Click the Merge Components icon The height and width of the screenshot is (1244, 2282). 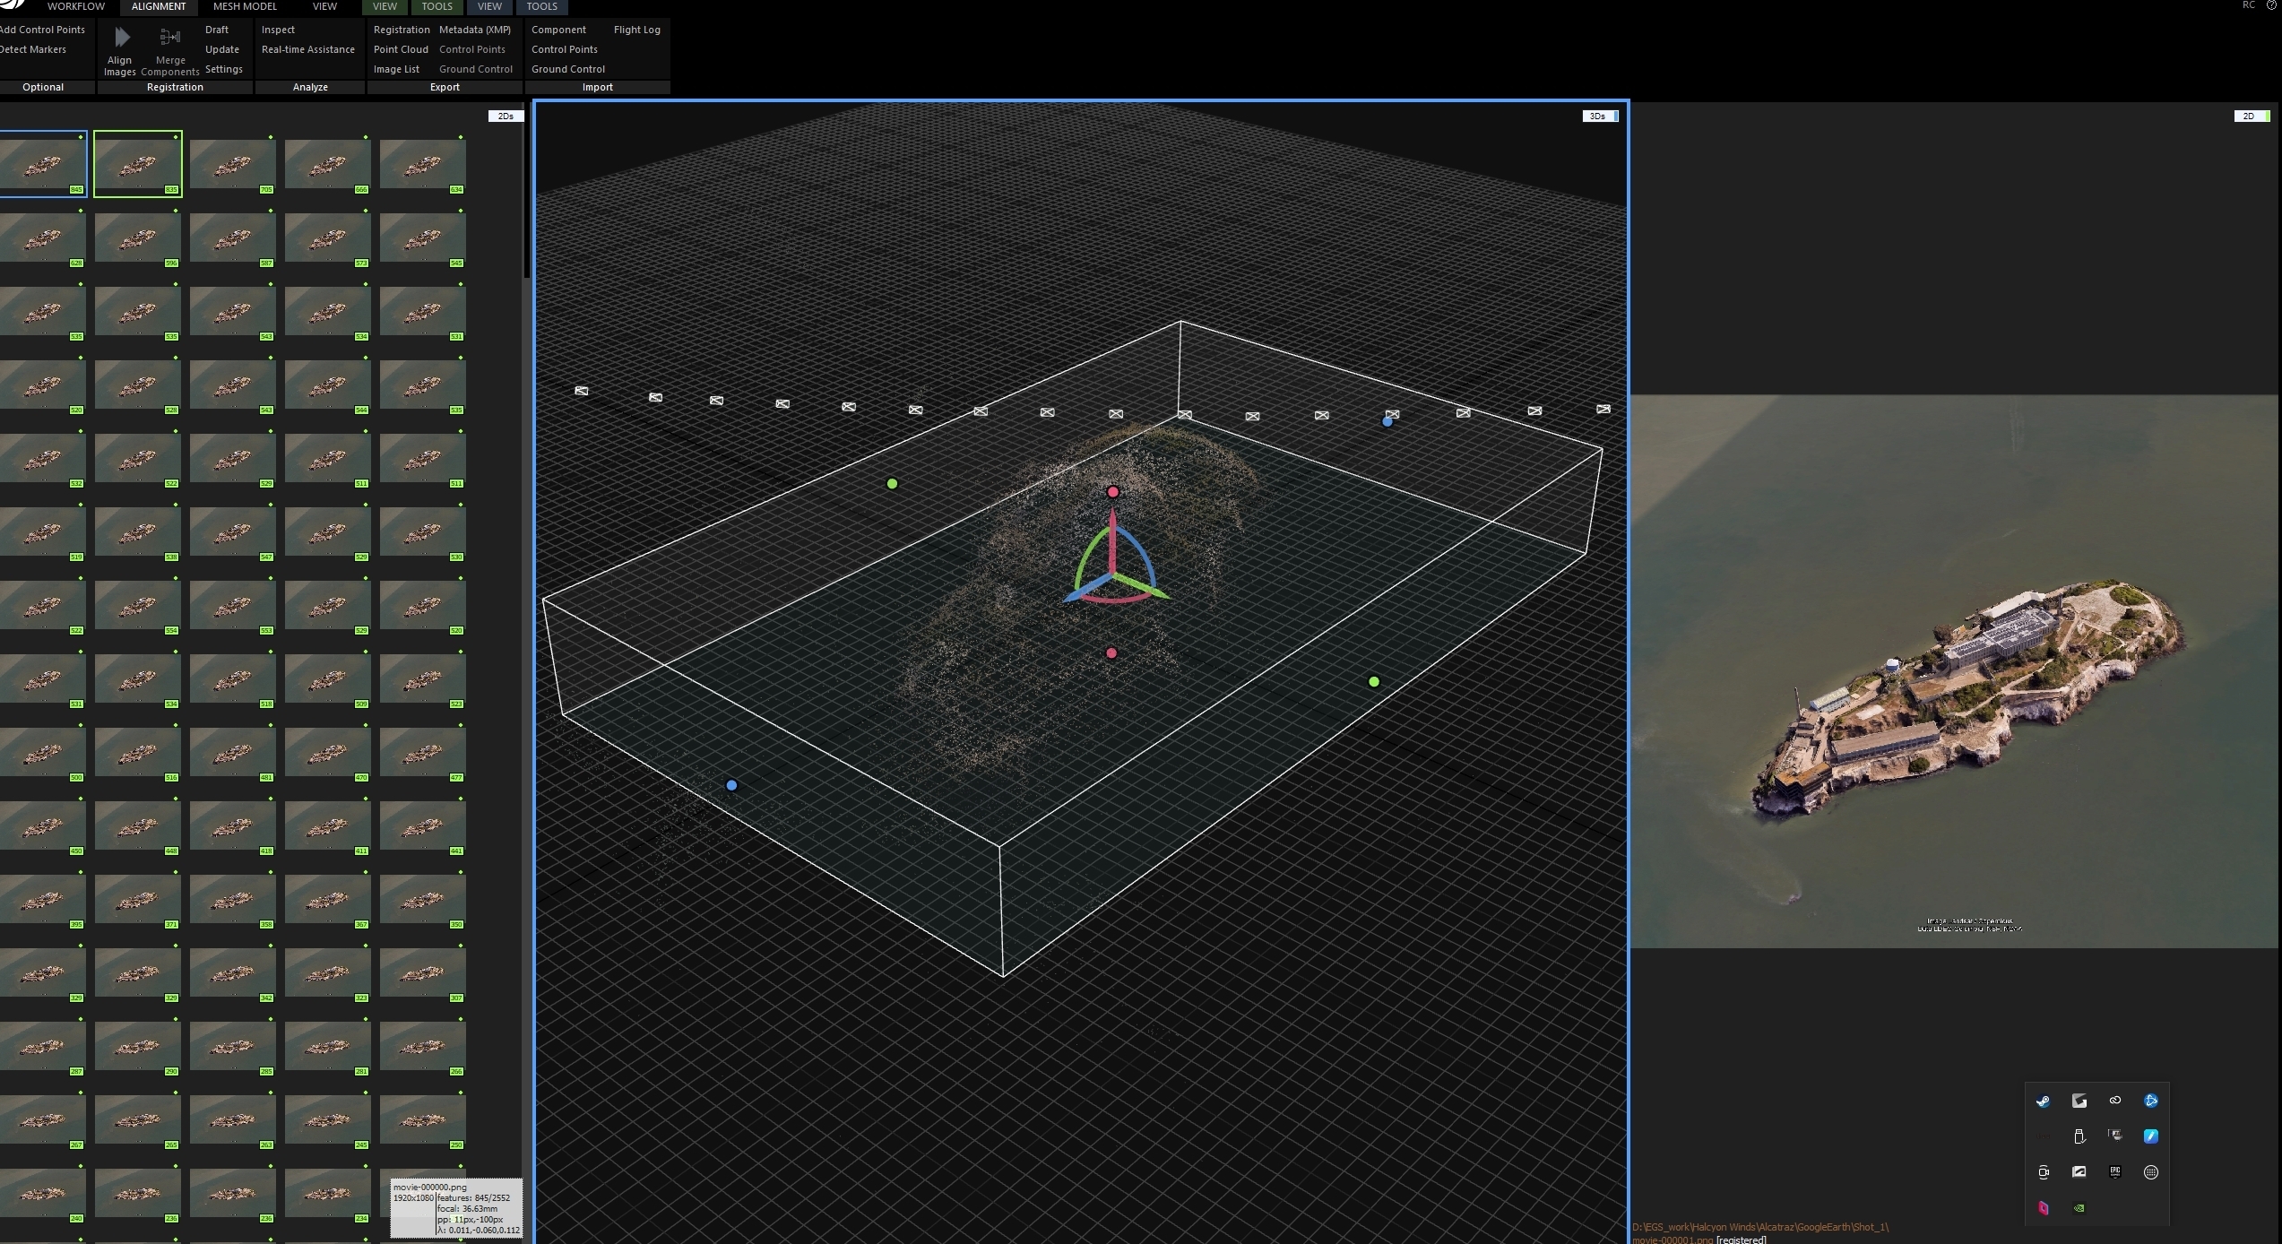point(169,39)
